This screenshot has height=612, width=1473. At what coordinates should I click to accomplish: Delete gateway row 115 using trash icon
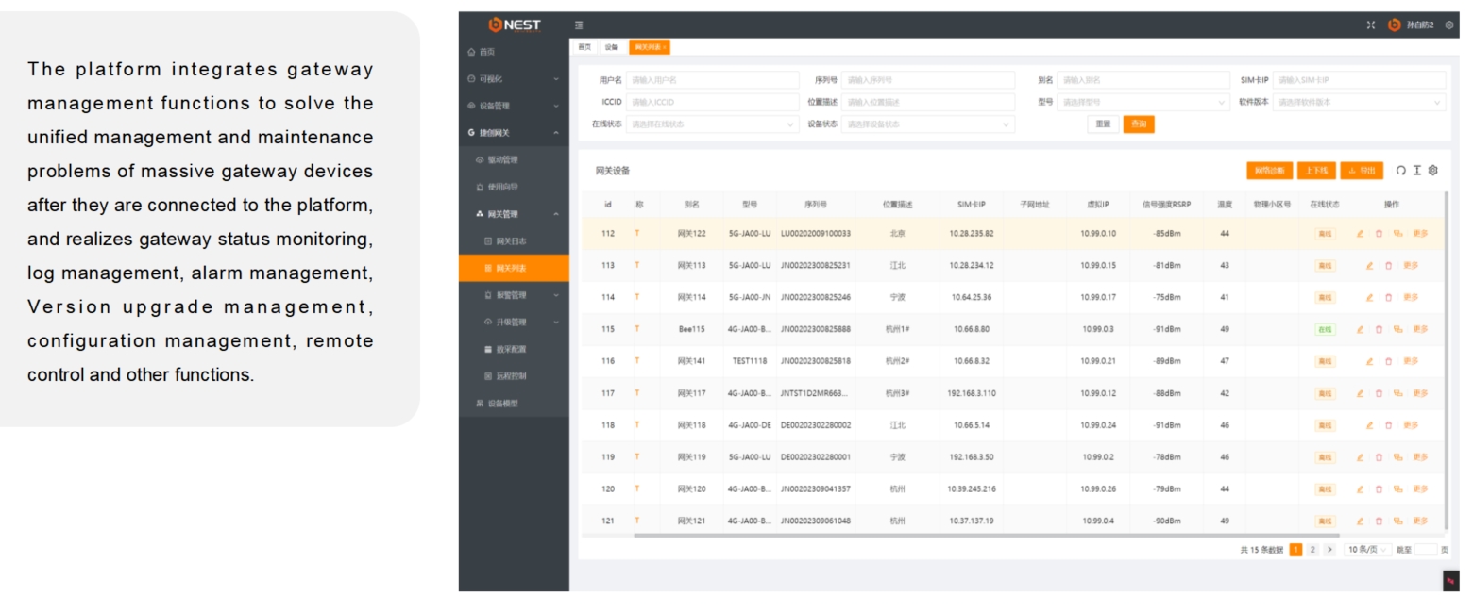pos(1379,330)
